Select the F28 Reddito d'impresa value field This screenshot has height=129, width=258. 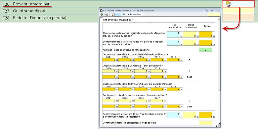(239, 17)
